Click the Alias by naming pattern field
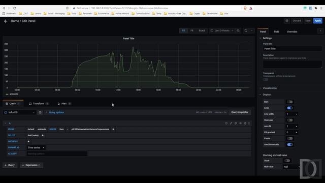 click(57, 154)
